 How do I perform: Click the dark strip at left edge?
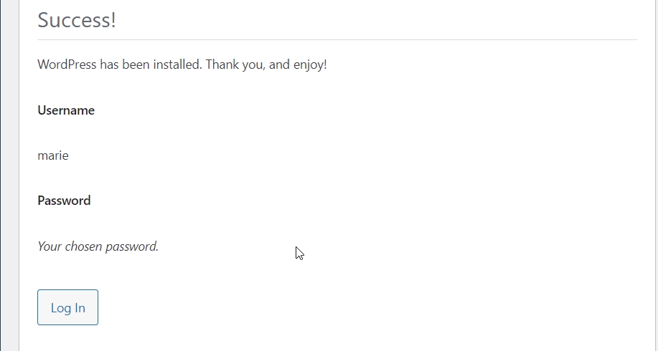[2, 175]
